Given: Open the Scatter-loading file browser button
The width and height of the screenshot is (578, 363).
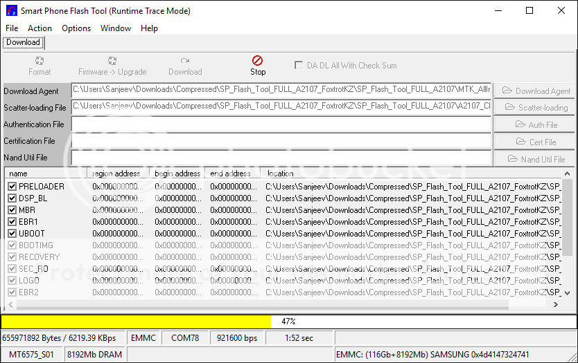Looking at the screenshot, I should tap(533, 108).
